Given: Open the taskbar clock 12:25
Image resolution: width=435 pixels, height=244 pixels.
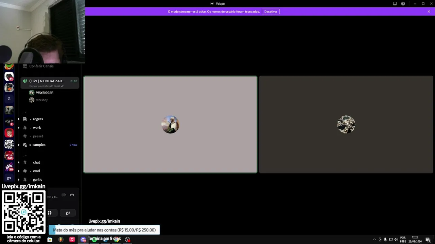Looking at the screenshot, I should point(415,239).
